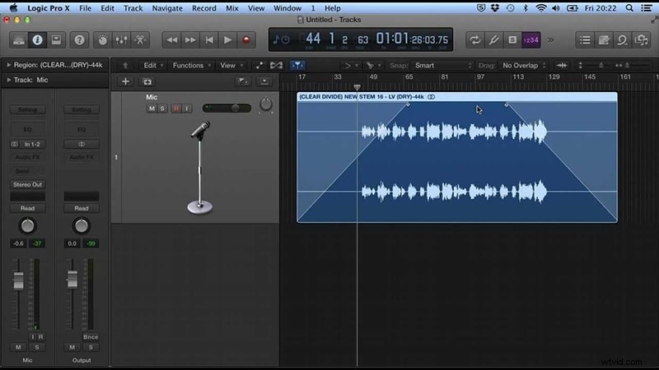Open the Smart Controls knob button
Viewport: 659px width, 370px height.
tap(102, 39)
